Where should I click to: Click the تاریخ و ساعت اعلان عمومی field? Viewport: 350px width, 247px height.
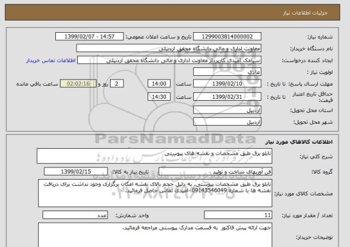(x=89, y=36)
